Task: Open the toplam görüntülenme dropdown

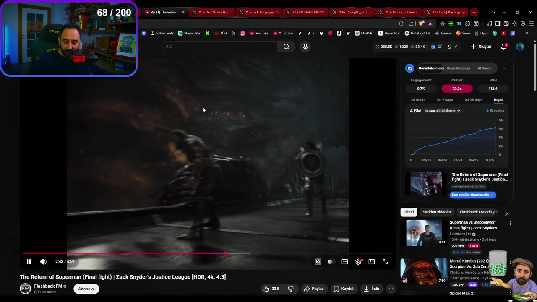Action: coord(442,111)
